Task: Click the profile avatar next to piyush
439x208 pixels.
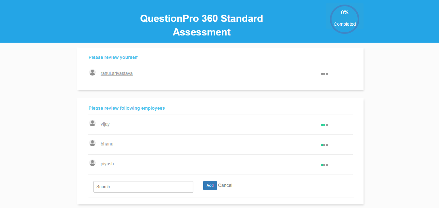Action: (92, 162)
